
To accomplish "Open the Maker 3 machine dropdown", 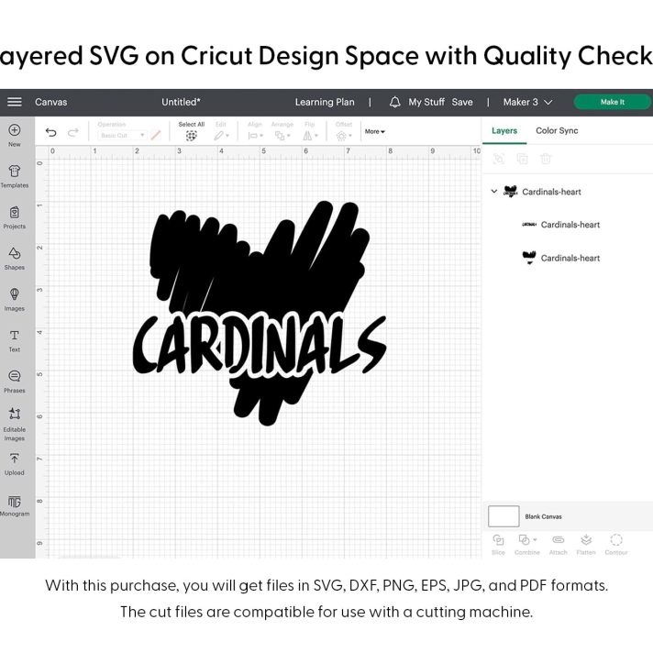I will (527, 102).
